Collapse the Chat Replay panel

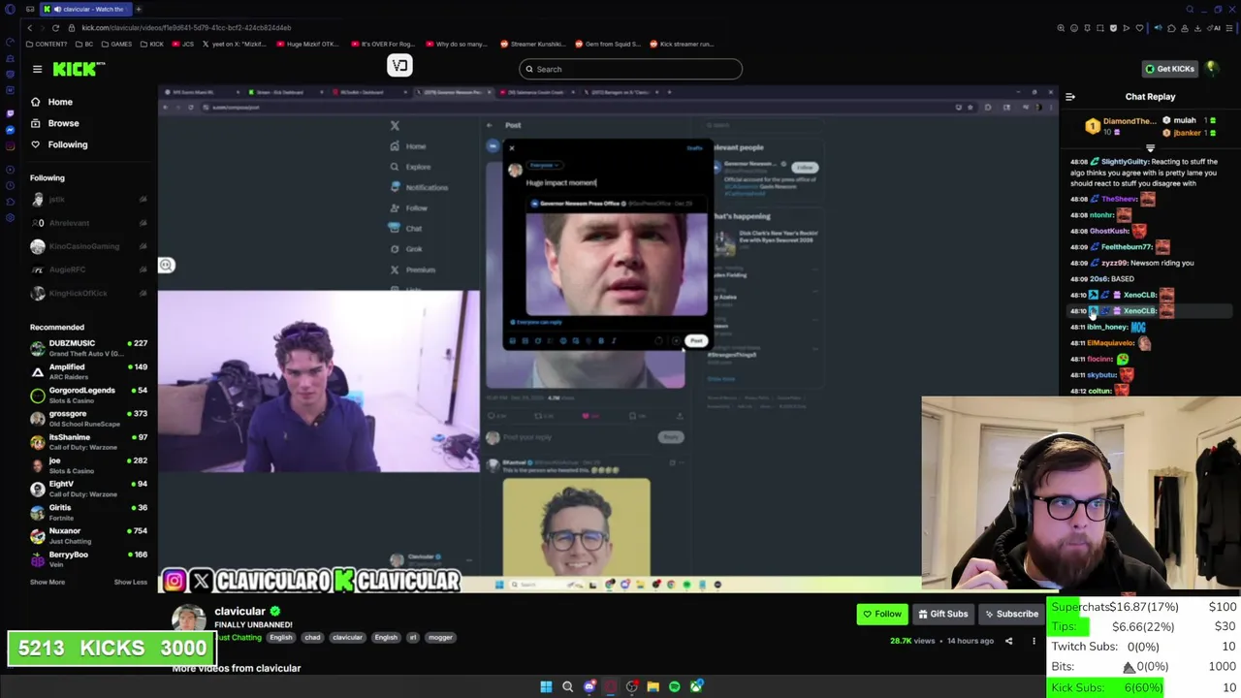click(1070, 97)
